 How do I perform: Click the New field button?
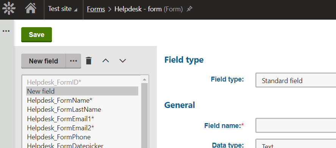click(x=44, y=61)
